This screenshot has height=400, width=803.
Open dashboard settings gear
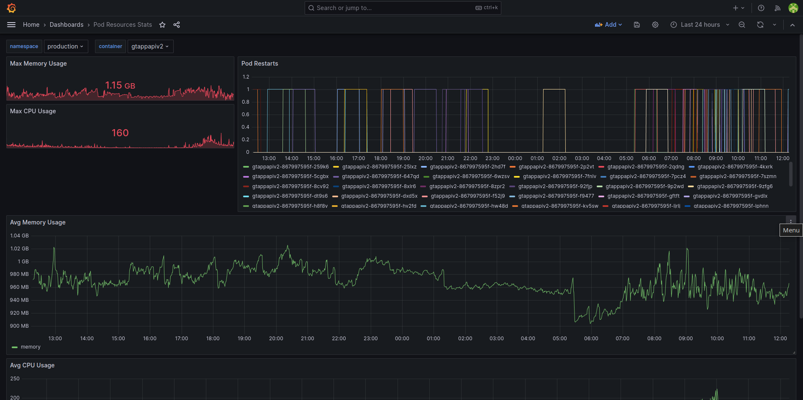[x=655, y=25]
